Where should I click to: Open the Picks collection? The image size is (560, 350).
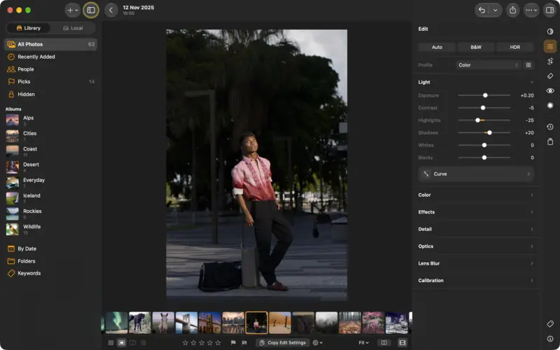[x=50, y=82]
